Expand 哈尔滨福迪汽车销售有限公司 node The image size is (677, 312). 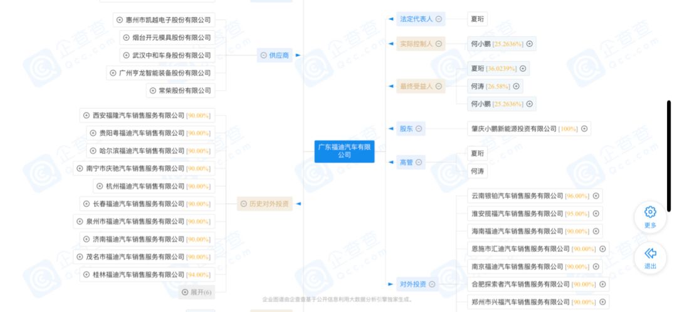coord(93,151)
